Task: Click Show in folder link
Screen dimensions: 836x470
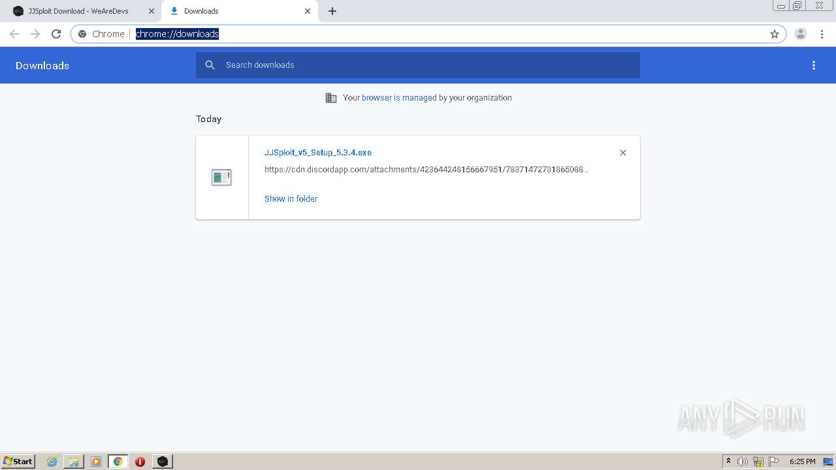Action: (x=291, y=199)
